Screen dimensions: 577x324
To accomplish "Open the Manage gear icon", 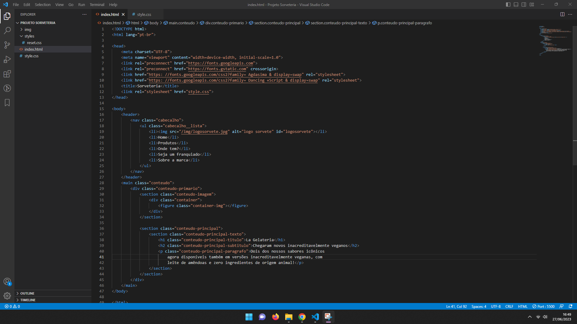I will point(7,296).
